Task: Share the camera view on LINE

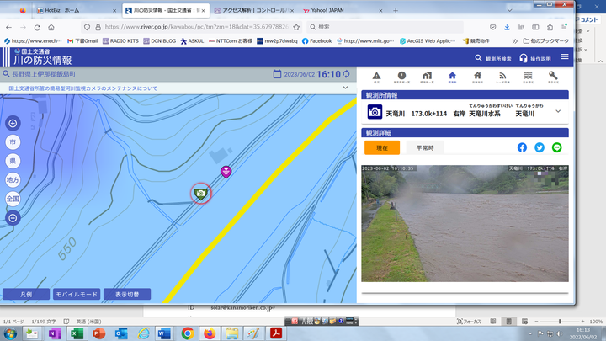Action: (x=556, y=147)
